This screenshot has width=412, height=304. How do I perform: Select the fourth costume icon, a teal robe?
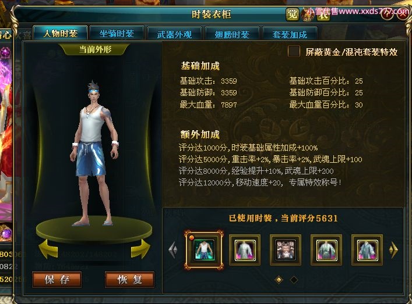[326, 250]
